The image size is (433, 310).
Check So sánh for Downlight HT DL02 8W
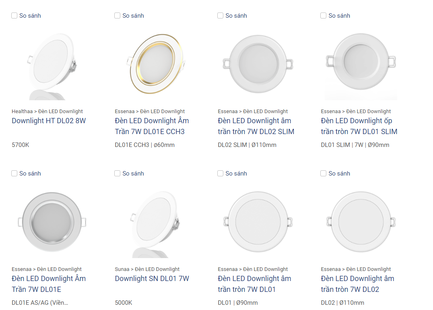(14, 15)
